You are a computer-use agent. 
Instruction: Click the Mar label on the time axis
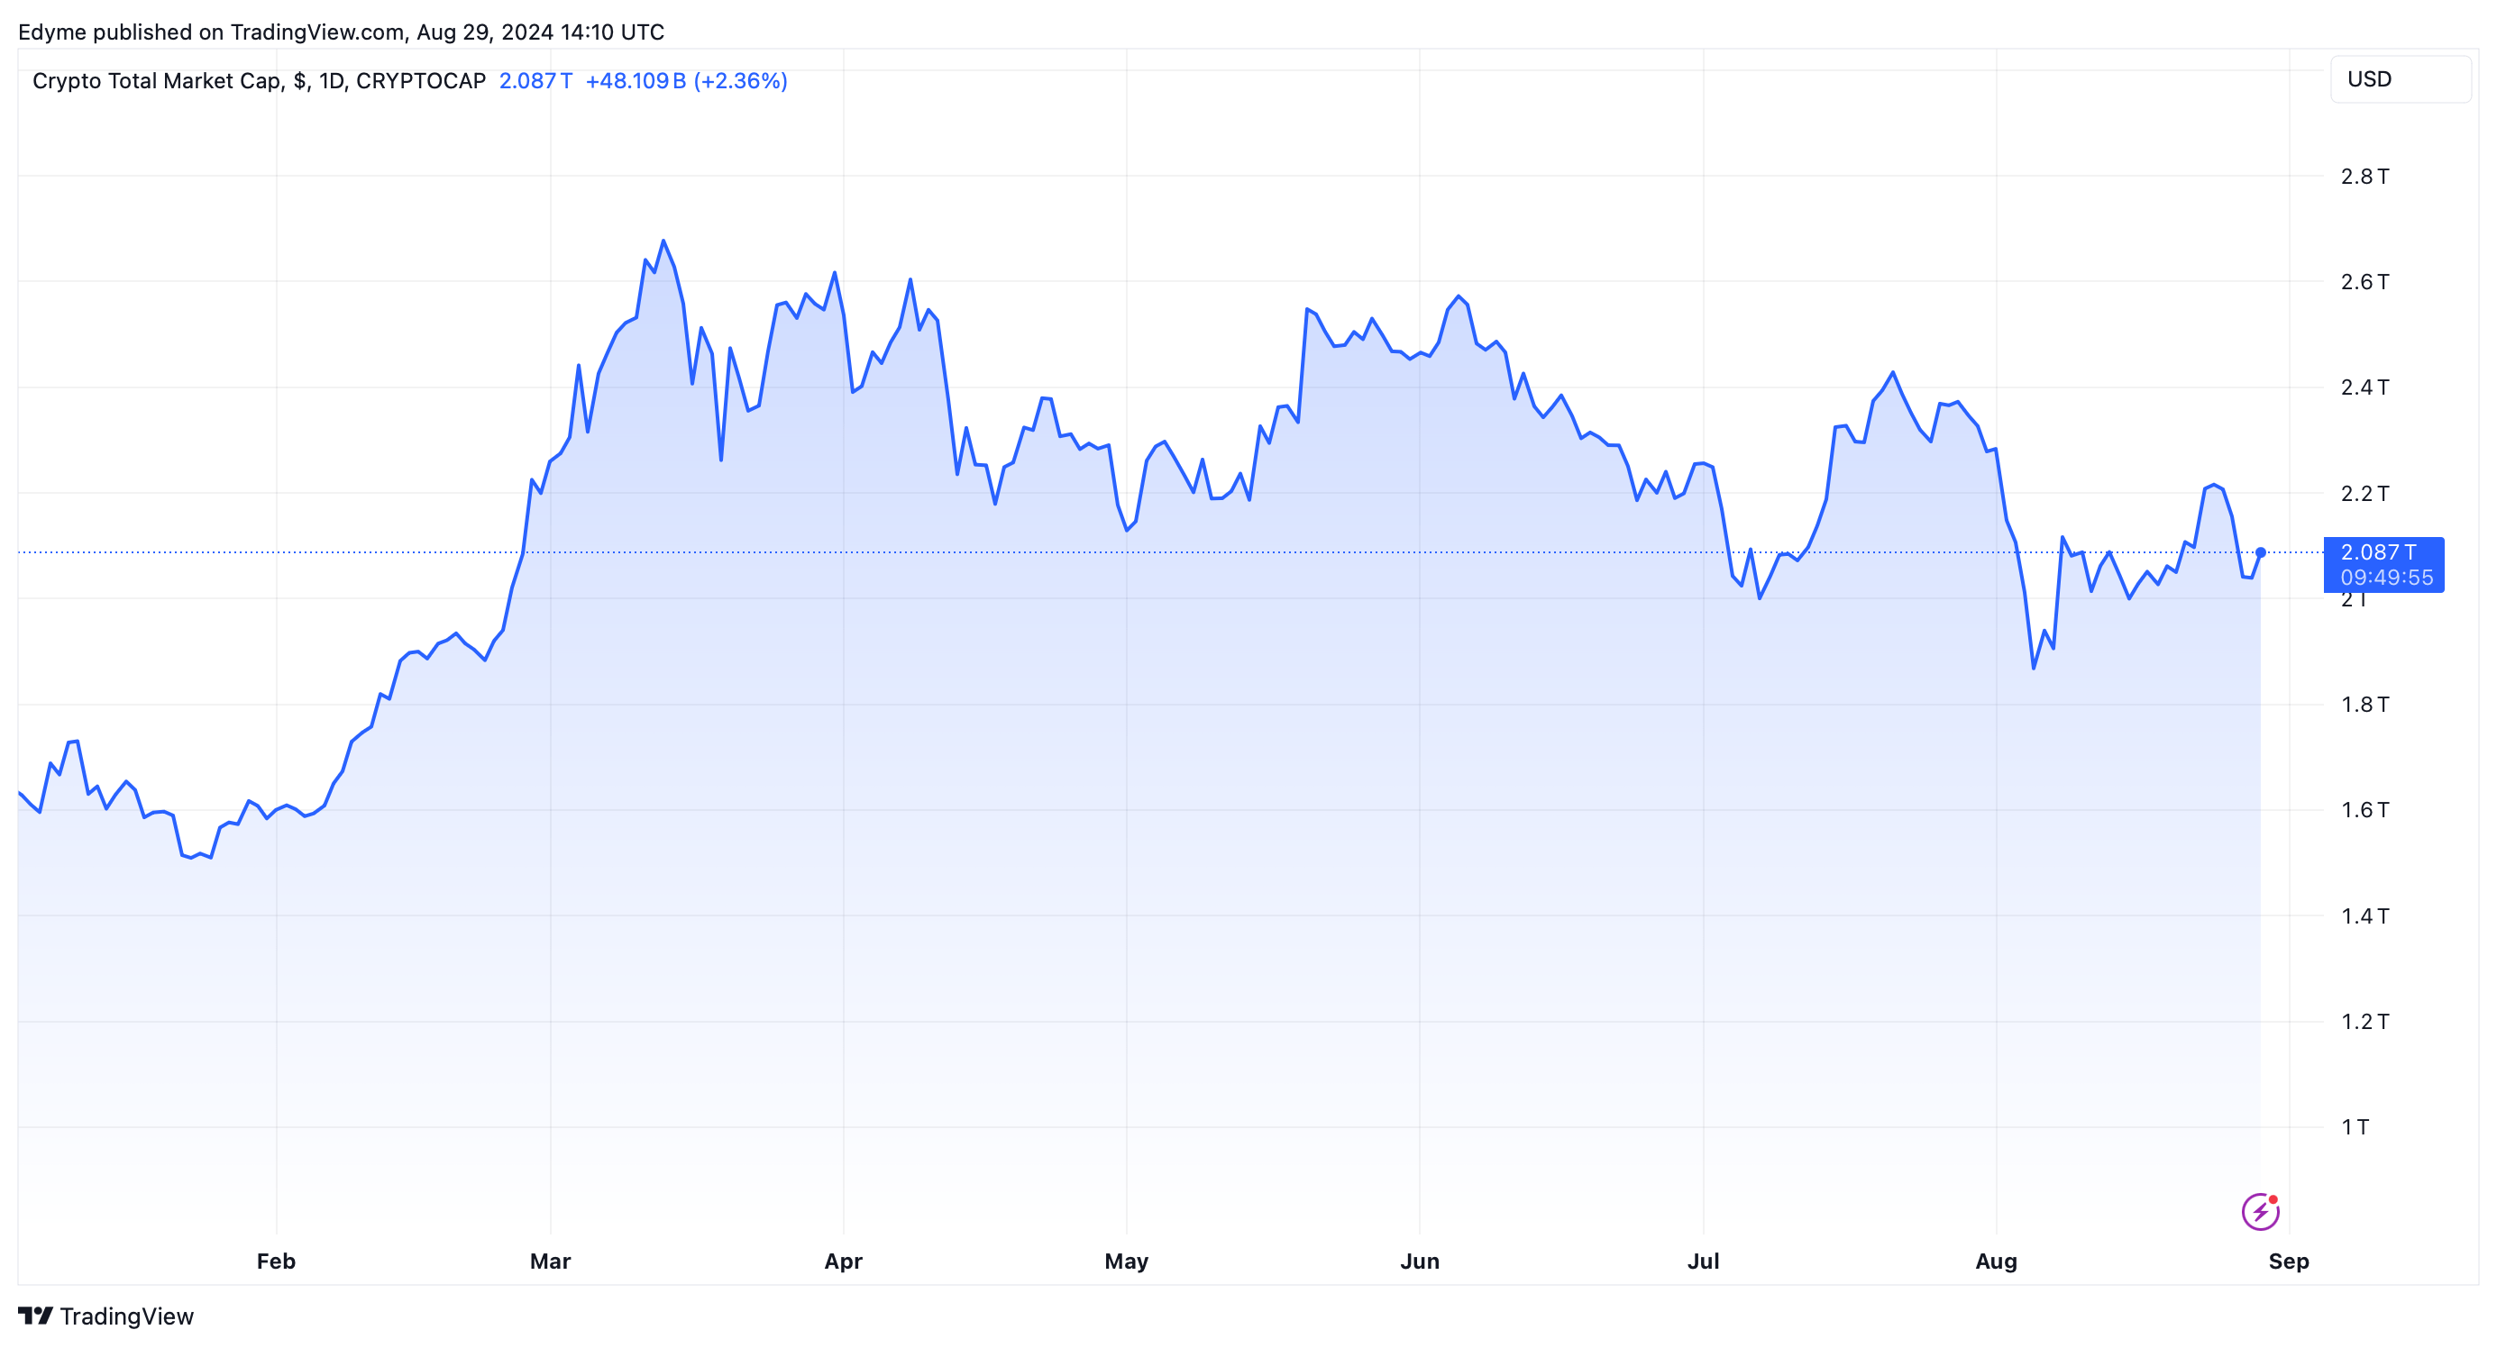pos(551,1261)
